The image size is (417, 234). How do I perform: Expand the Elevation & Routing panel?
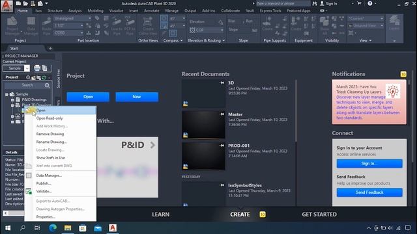(x=207, y=40)
